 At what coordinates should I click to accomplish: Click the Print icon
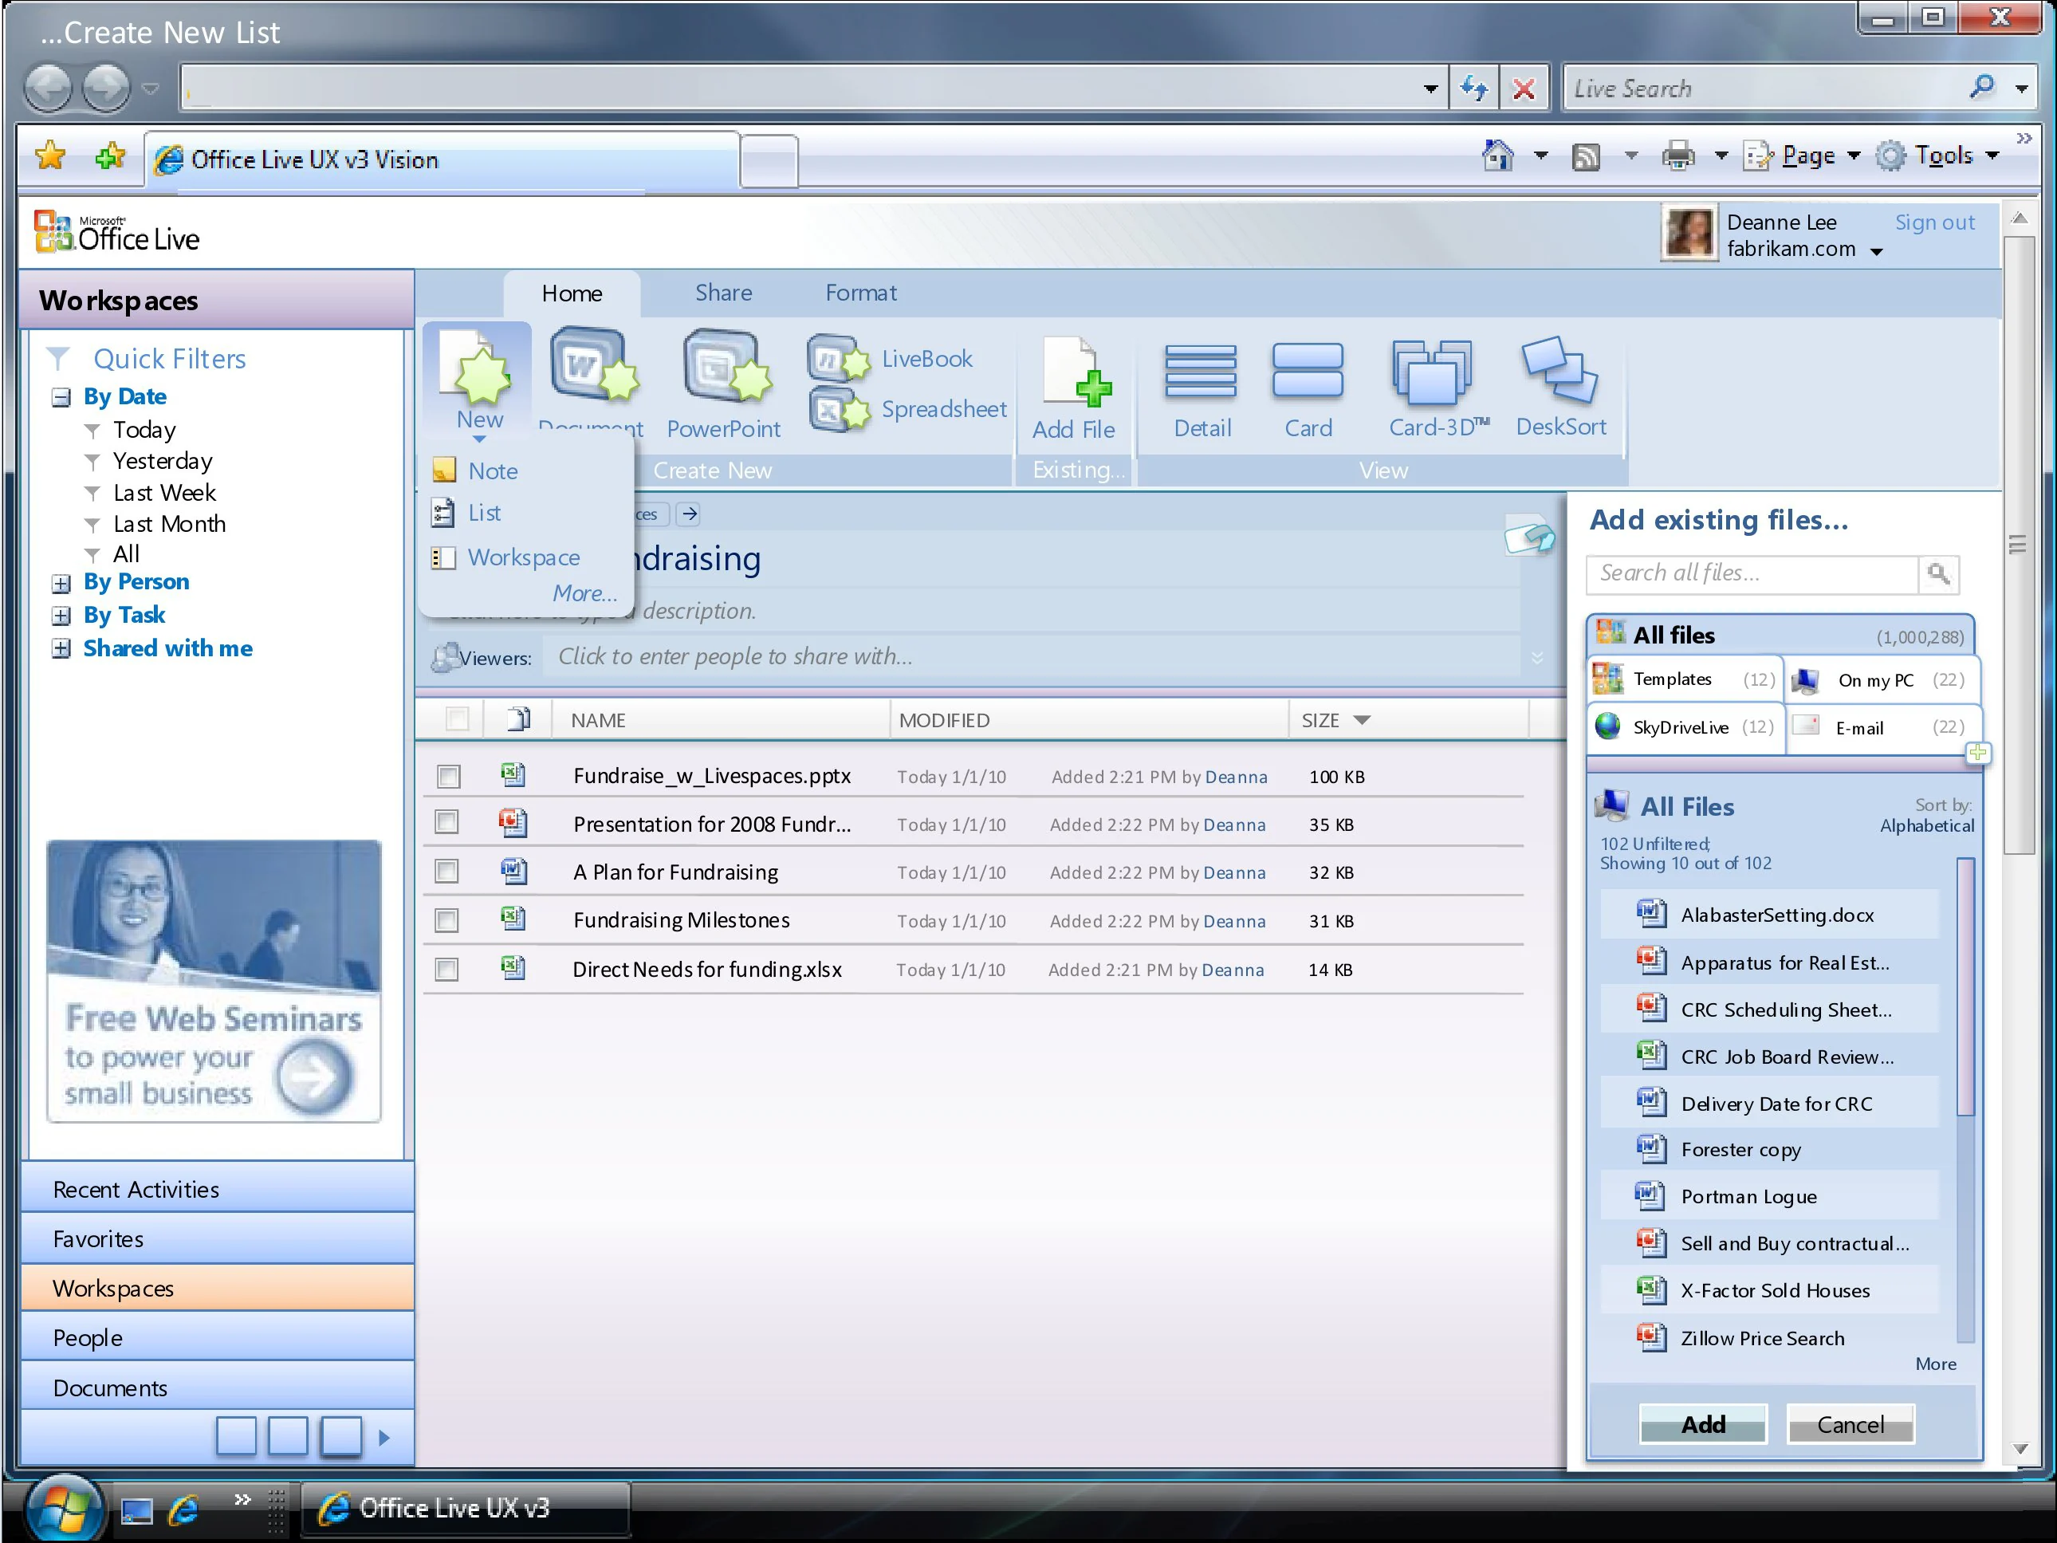coord(1677,156)
